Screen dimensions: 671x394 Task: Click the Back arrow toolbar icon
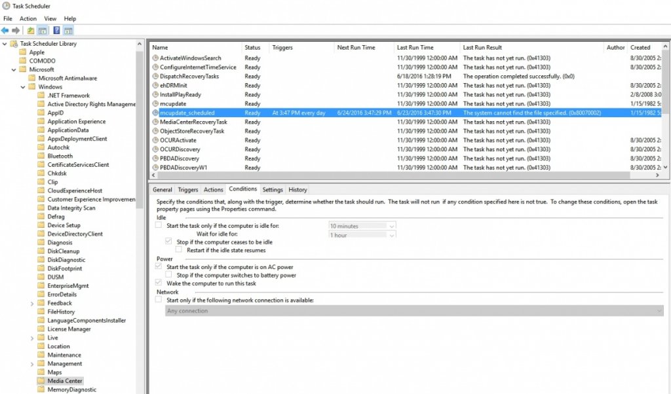pyautogui.click(x=5, y=30)
